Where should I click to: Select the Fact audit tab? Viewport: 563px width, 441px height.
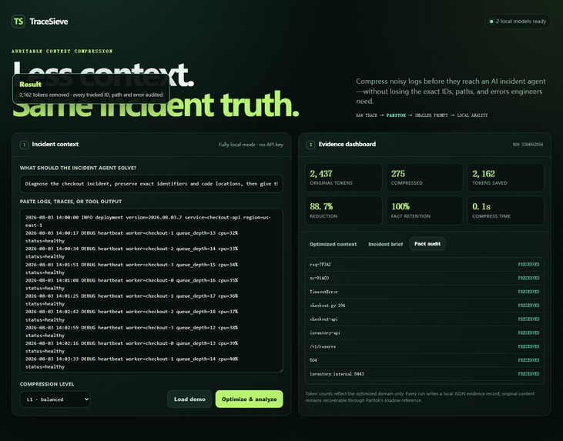click(427, 244)
